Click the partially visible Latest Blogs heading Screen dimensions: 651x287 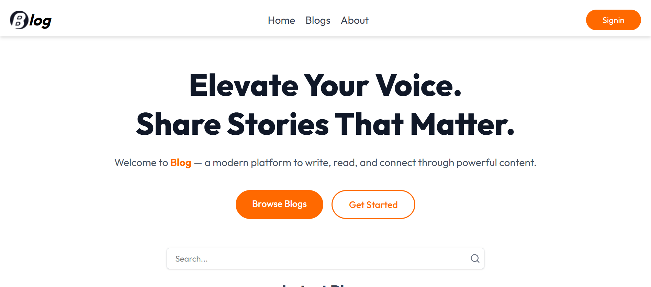325,285
